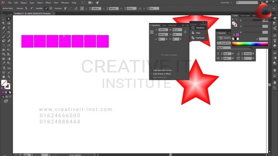The image size is (278, 156).
Task: Set paint mode to None in the Tools panel
Action: (10, 92)
